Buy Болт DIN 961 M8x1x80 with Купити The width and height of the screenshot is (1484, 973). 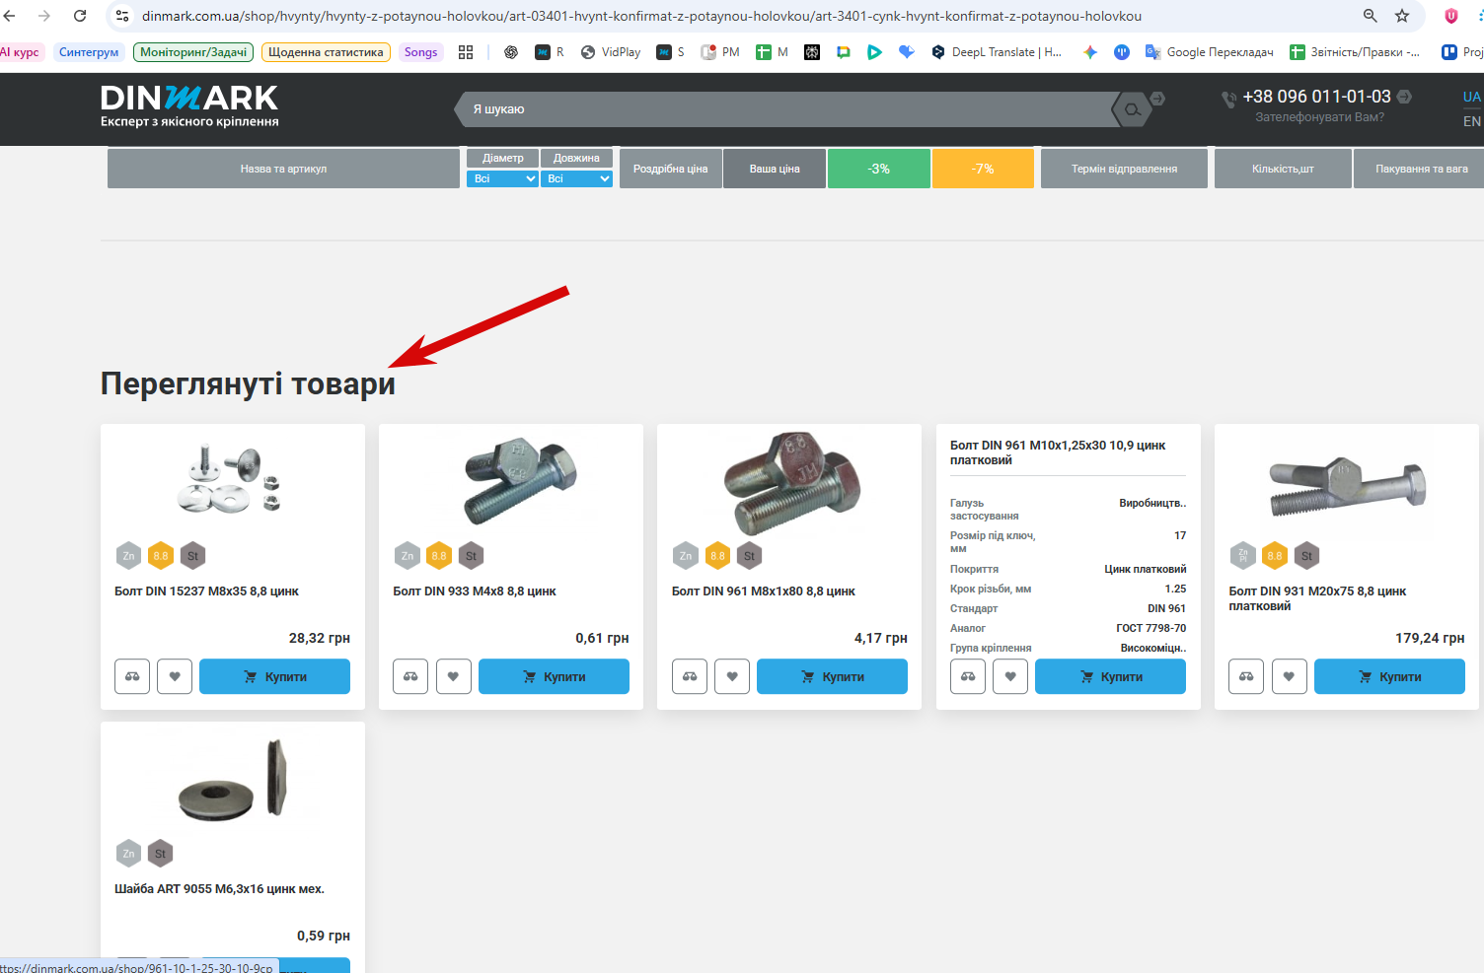tap(832, 676)
